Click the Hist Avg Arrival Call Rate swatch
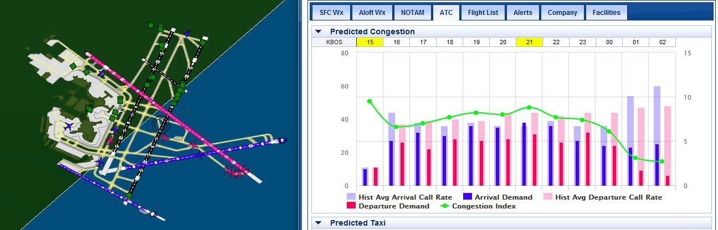The width and height of the screenshot is (718, 230). [351, 197]
